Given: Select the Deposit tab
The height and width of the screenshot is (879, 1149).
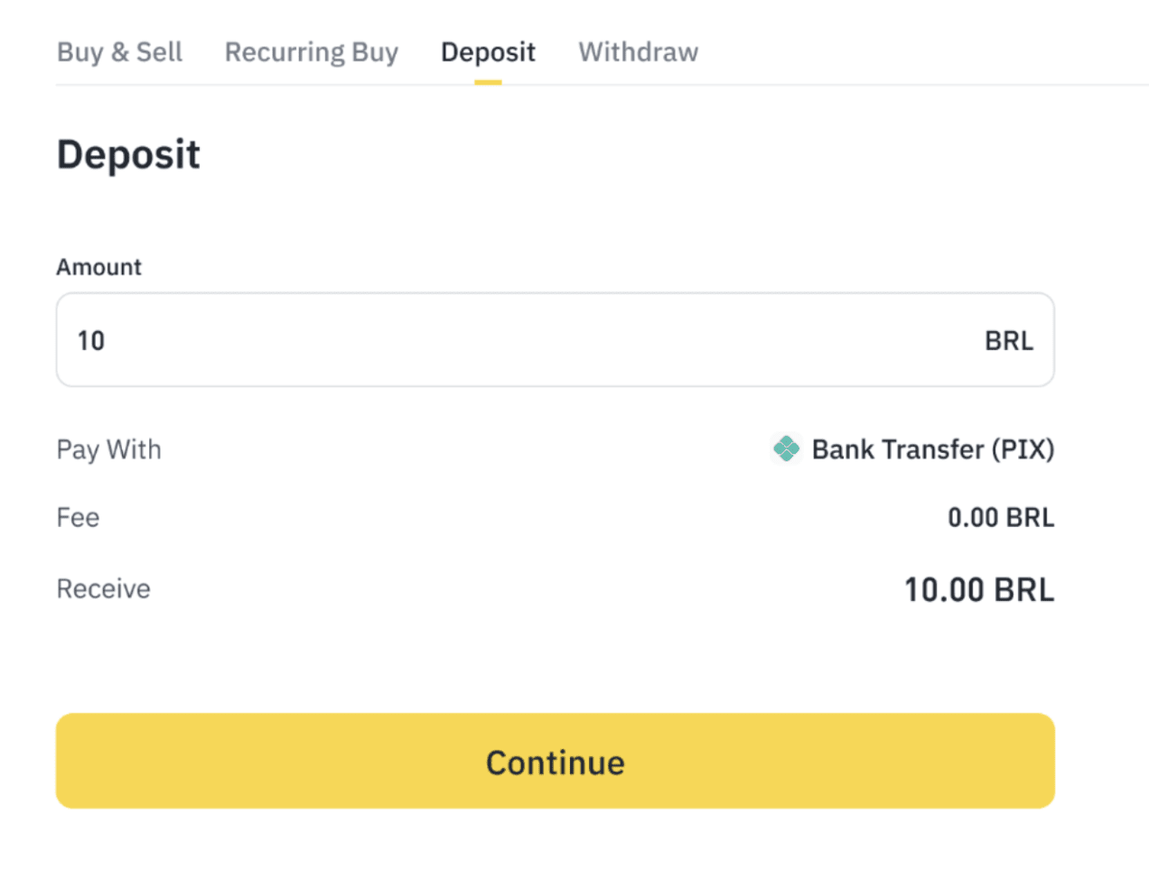Looking at the screenshot, I should coord(488,52).
